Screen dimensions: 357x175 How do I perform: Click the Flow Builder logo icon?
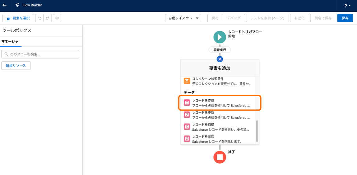point(17,6)
